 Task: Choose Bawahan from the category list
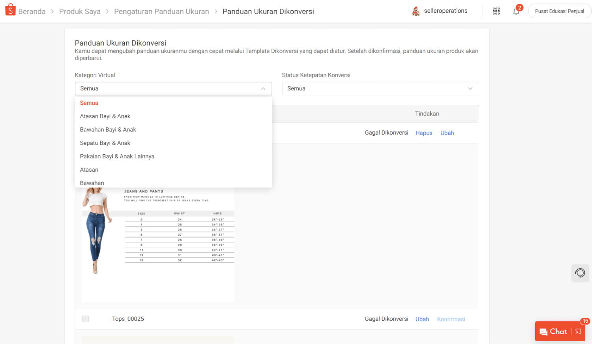pyautogui.click(x=92, y=183)
